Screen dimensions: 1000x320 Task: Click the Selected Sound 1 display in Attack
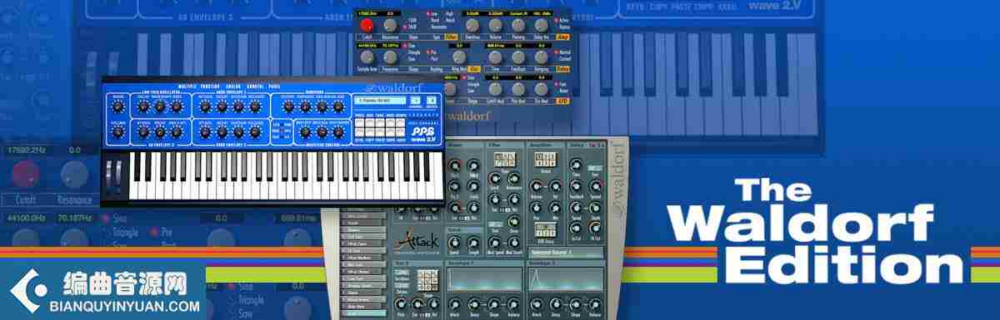[567, 252]
